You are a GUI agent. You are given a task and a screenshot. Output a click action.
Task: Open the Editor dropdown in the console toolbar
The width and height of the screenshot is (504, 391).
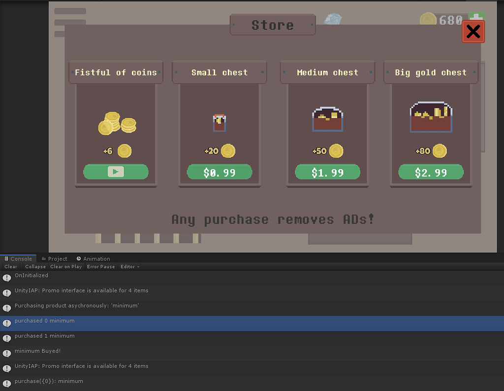pos(128,266)
